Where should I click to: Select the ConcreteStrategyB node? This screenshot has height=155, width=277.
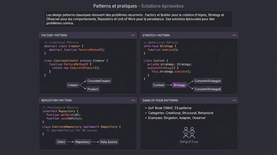(207, 89)
